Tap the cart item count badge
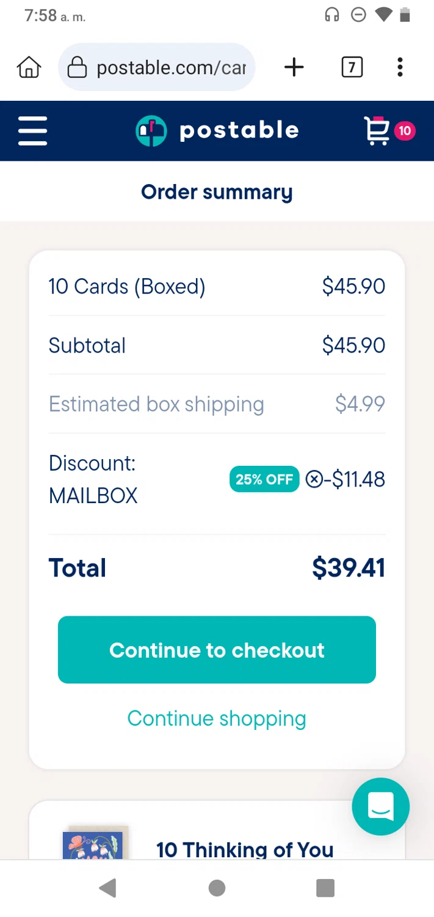 tap(405, 131)
